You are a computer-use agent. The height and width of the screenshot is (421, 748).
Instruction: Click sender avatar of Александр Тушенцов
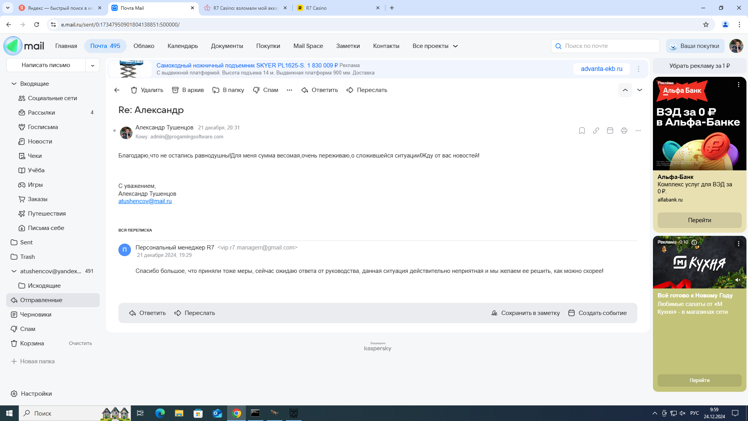(126, 133)
